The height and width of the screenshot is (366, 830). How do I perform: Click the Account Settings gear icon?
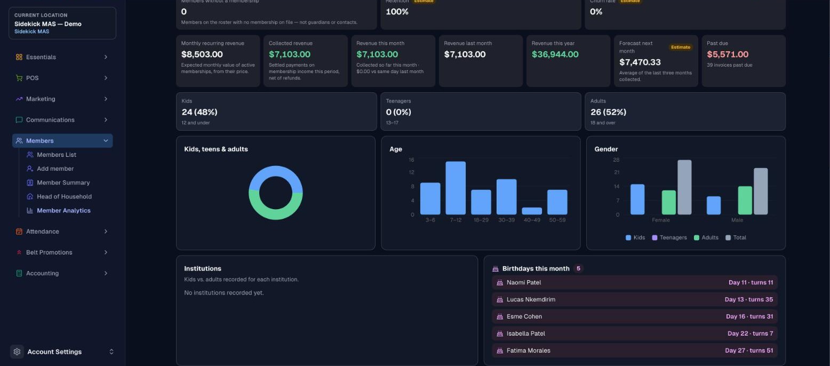(x=17, y=352)
